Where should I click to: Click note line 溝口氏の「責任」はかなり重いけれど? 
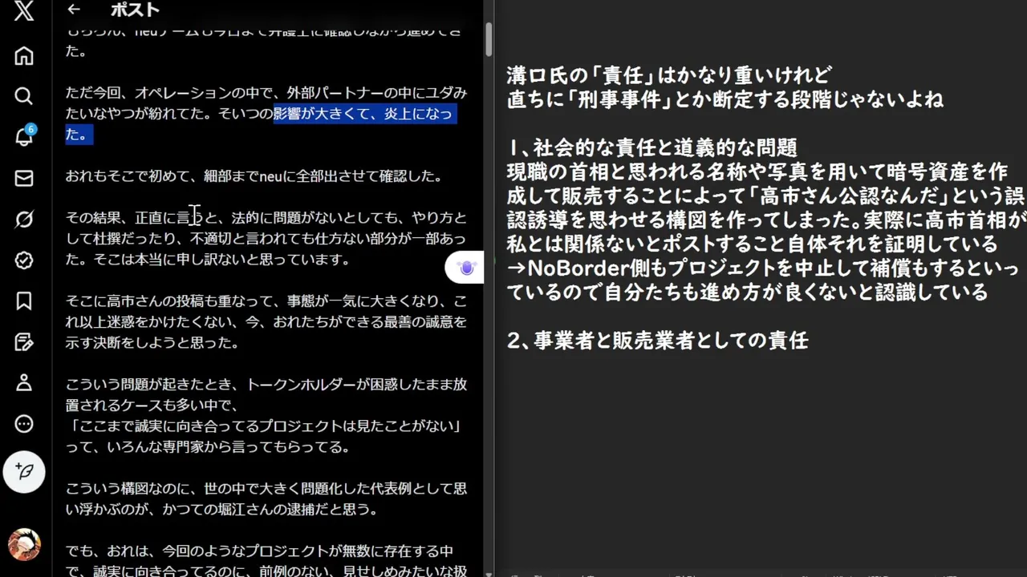pos(669,75)
